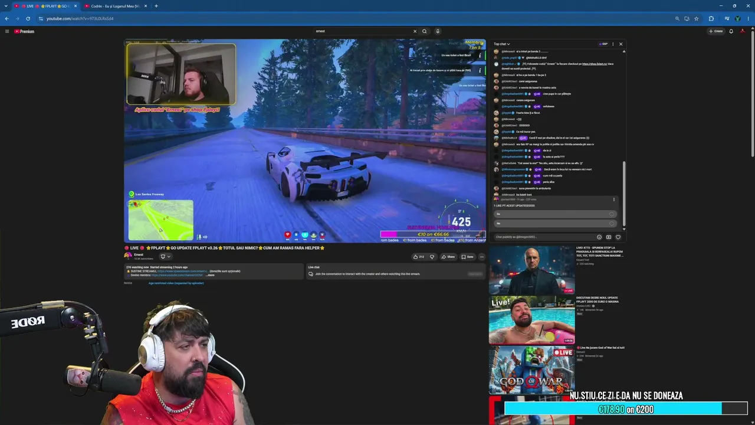Image resolution: width=755 pixels, height=425 pixels.
Task: Open the Ernest channel avatar
Action: click(128, 256)
